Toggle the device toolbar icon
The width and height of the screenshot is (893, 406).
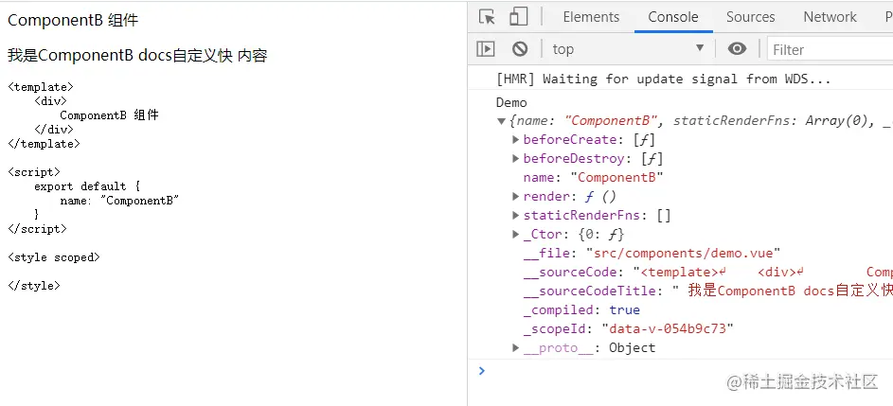click(x=518, y=17)
